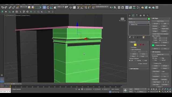Open the Scene Explorer icon
The width and height of the screenshot is (172, 97).
[119, 8]
